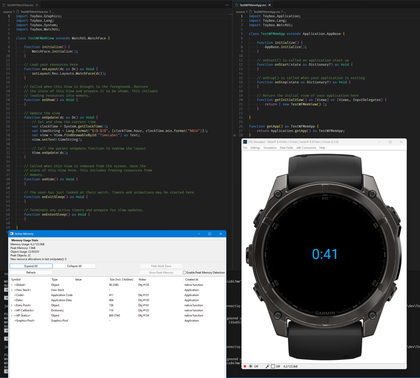The height and width of the screenshot is (378, 420).
Task: Click the Expand All button
Action: coord(31,266)
